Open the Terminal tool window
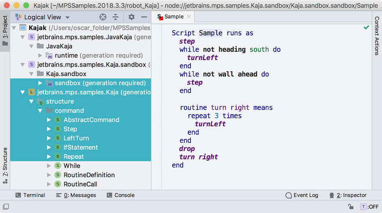The image size is (382, 213). point(30,195)
